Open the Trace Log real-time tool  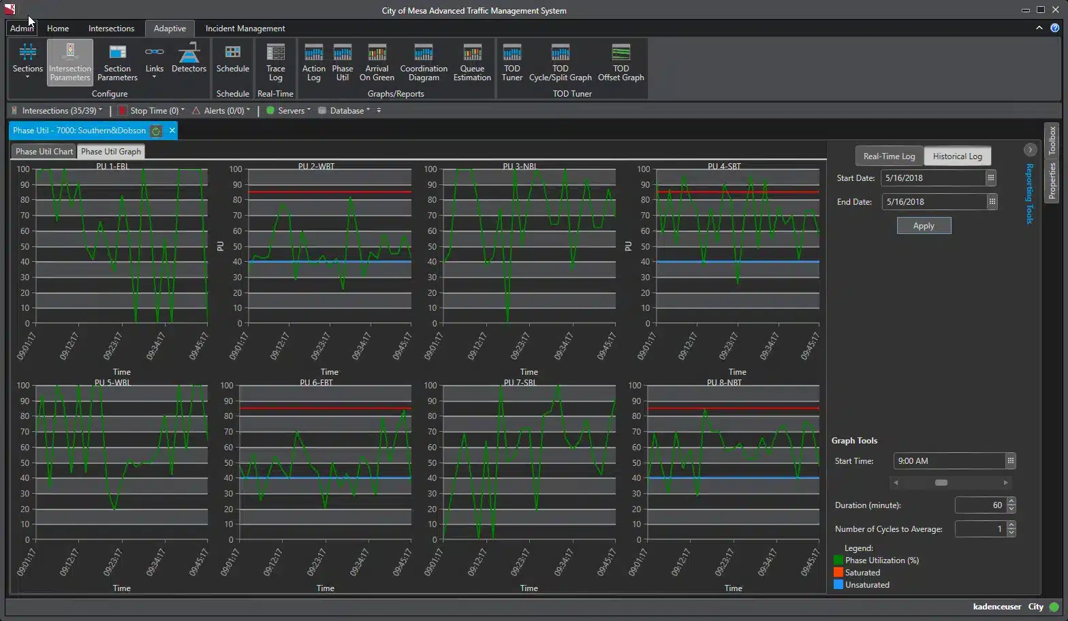pyautogui.click(x=275, y=61)
